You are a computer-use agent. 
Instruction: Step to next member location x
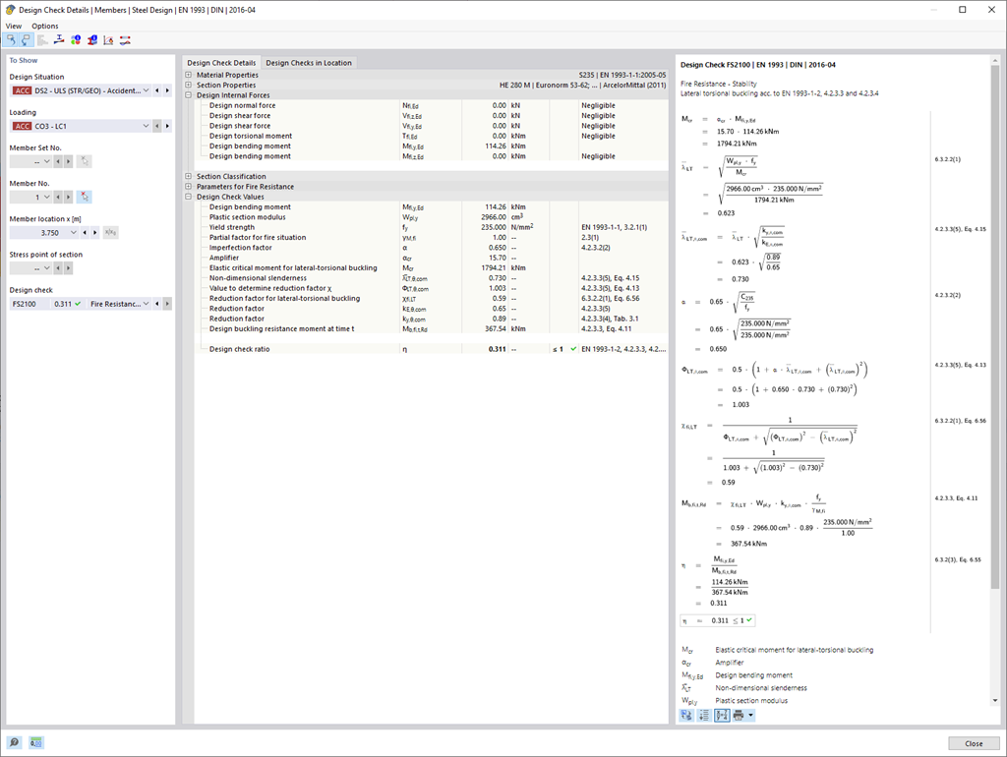pos(95,232)
